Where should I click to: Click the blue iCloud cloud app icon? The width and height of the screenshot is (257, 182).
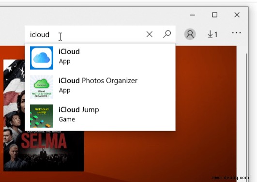(x=42, y=58)
